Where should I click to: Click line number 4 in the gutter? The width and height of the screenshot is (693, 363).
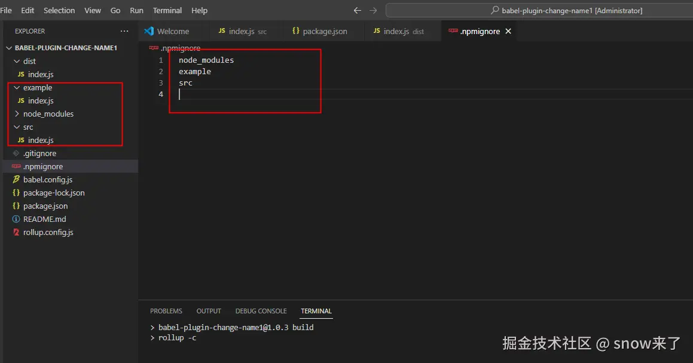click(161, 94)
